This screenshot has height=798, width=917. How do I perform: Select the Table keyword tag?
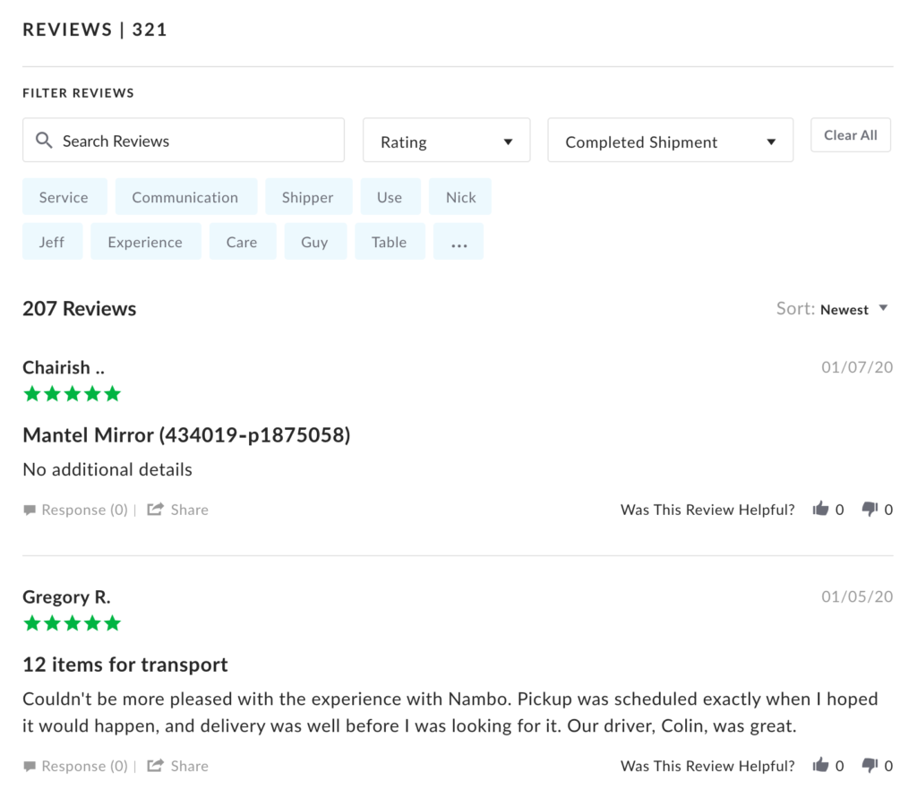(x=389, y=242)
